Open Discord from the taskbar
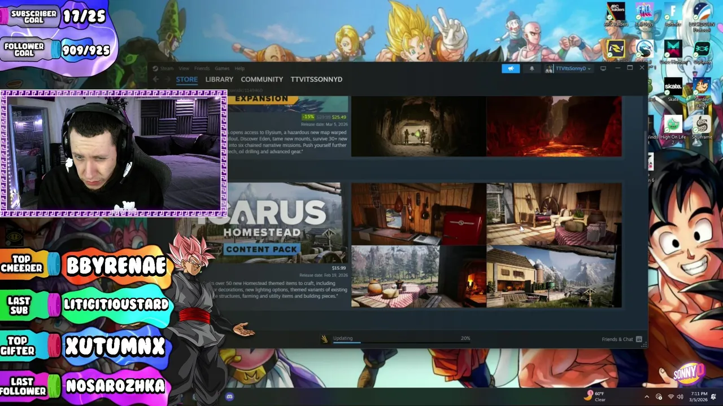Viewport: 723px width, 406px height. 229,397
